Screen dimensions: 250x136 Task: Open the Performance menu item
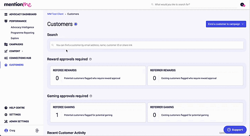[x=18, y=21]
